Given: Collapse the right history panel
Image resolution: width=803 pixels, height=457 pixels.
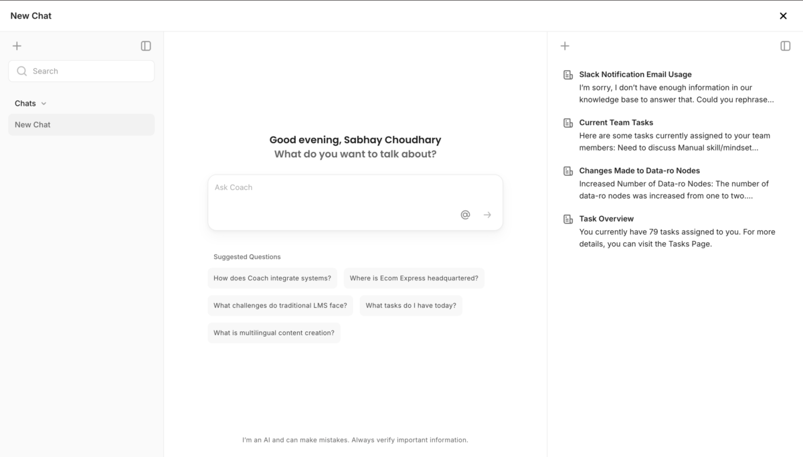Looking at the screenshot, I should tap(786, 46).
